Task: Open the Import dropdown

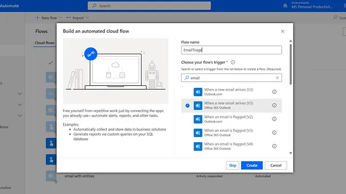Action: (x=77, y=18)
